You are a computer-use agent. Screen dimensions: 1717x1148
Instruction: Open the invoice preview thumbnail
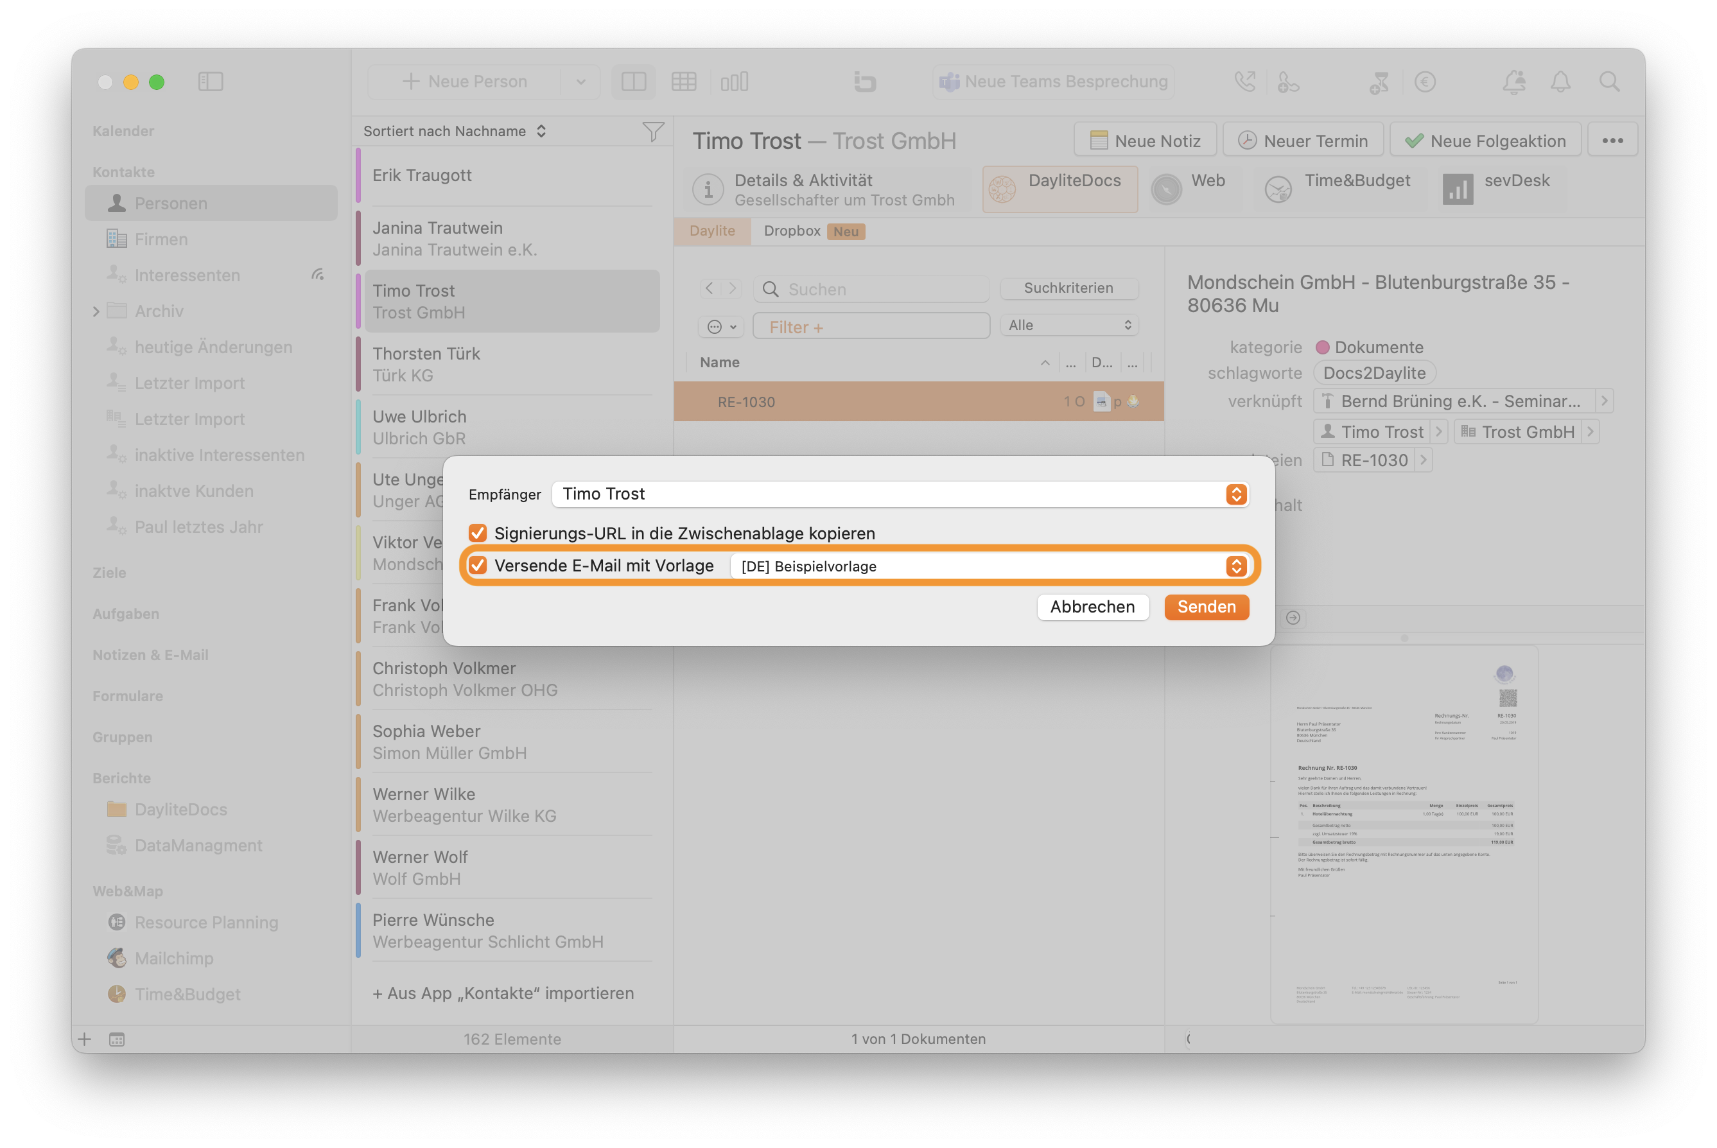point(1404,835)
